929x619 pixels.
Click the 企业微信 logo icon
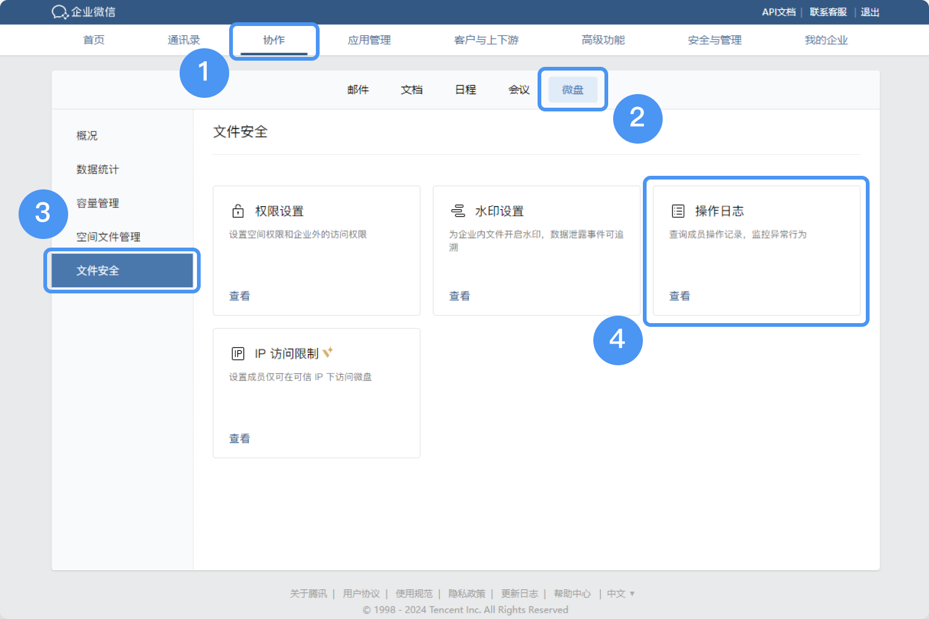[59, 12]
